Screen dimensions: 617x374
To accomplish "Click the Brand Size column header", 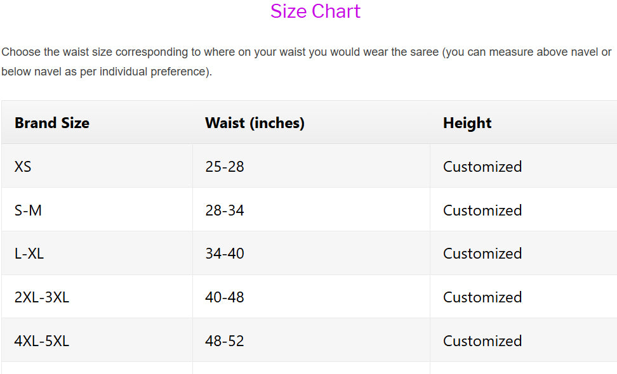I will (52, 123).
